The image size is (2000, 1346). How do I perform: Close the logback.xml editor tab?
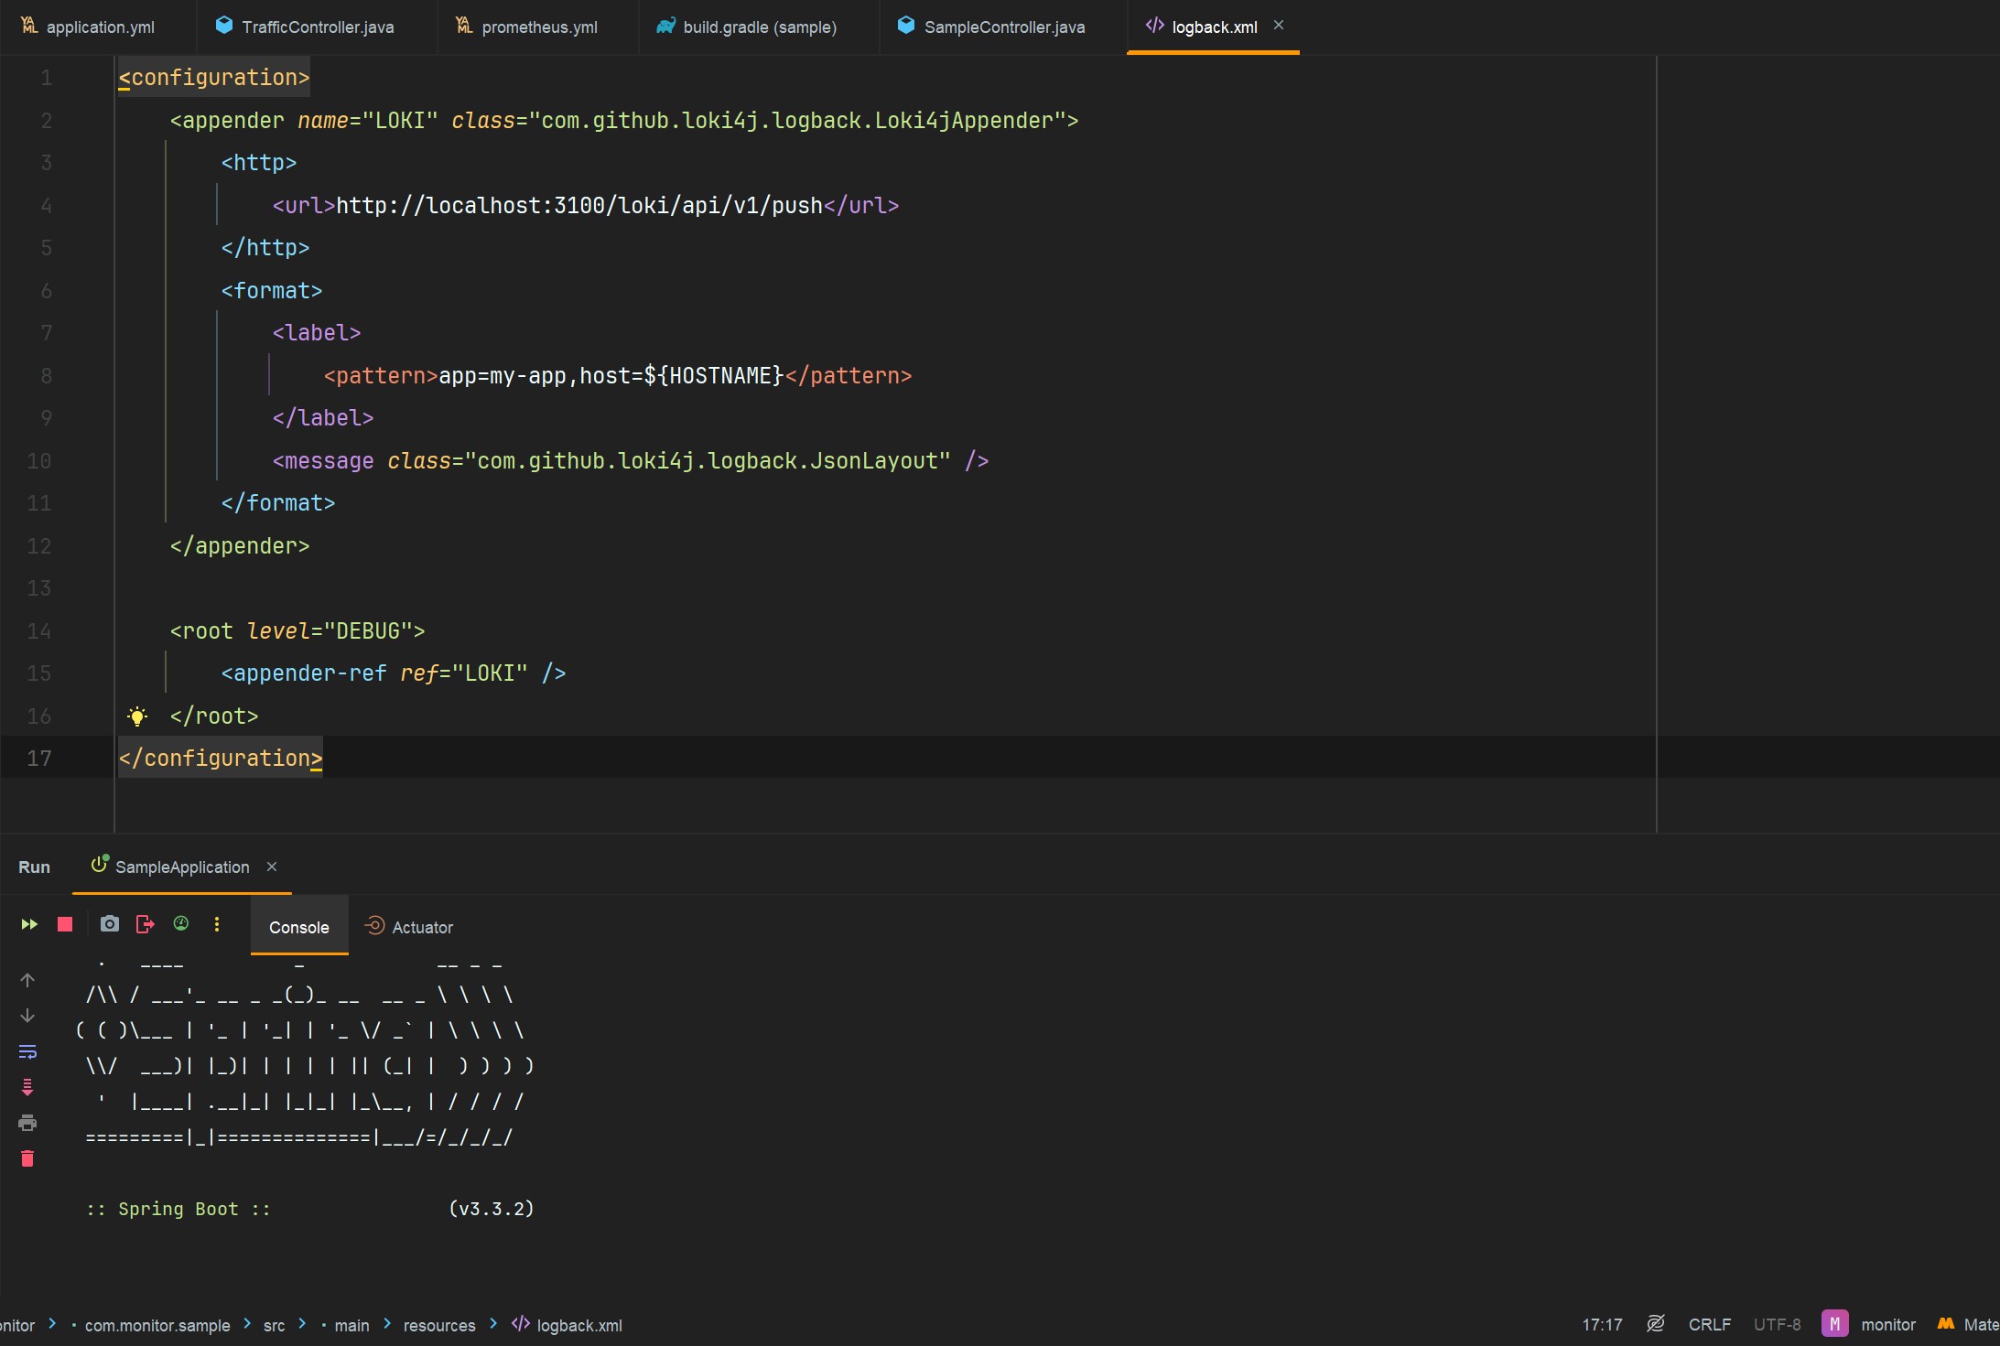[1279, 26]
